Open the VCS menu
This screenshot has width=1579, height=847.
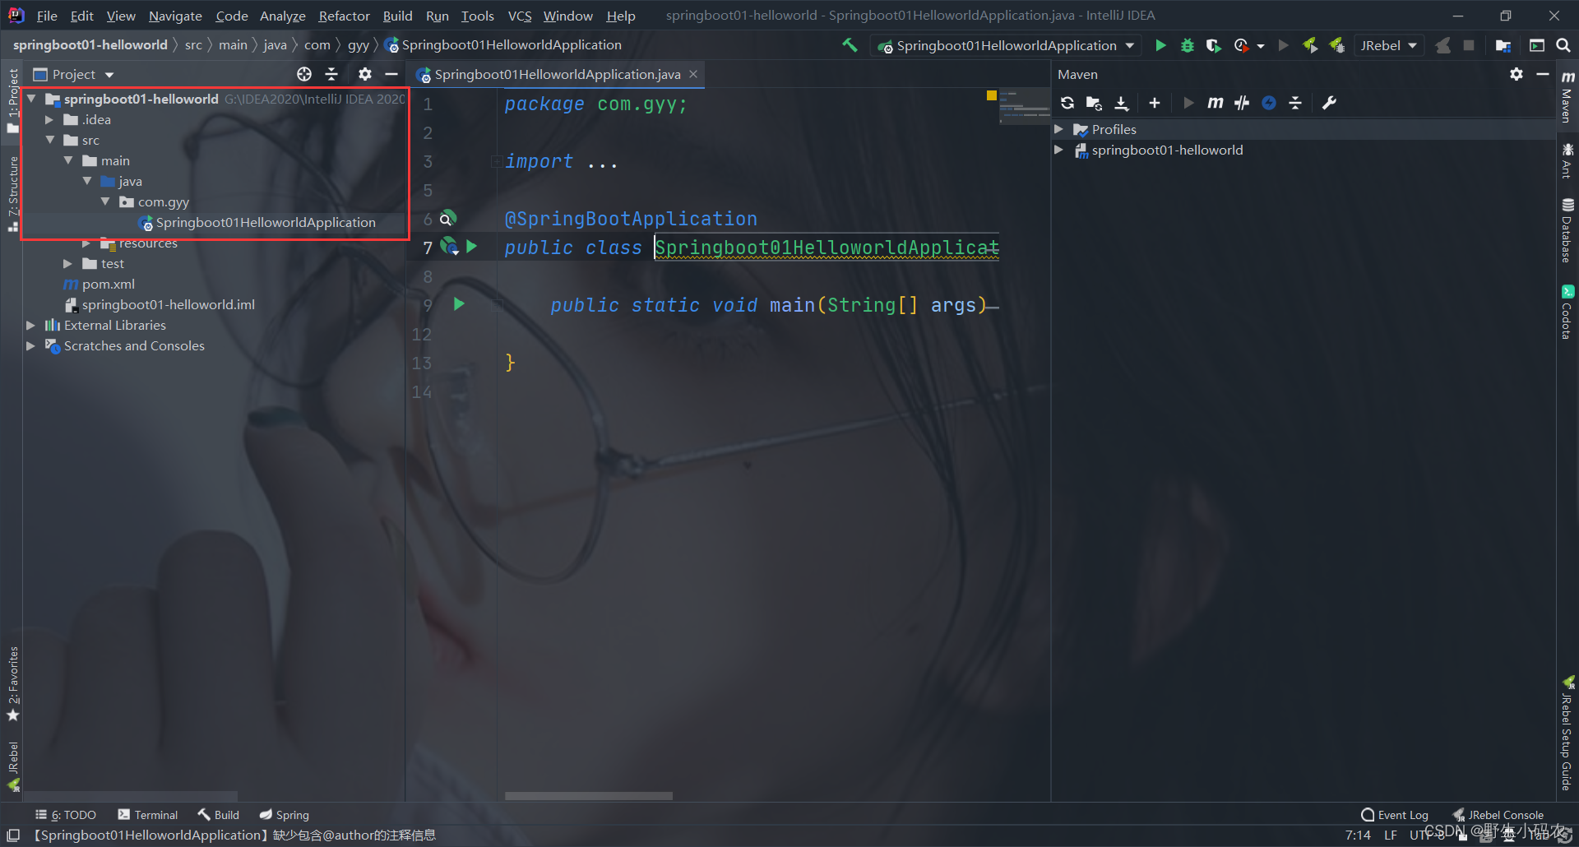(519, 16)
